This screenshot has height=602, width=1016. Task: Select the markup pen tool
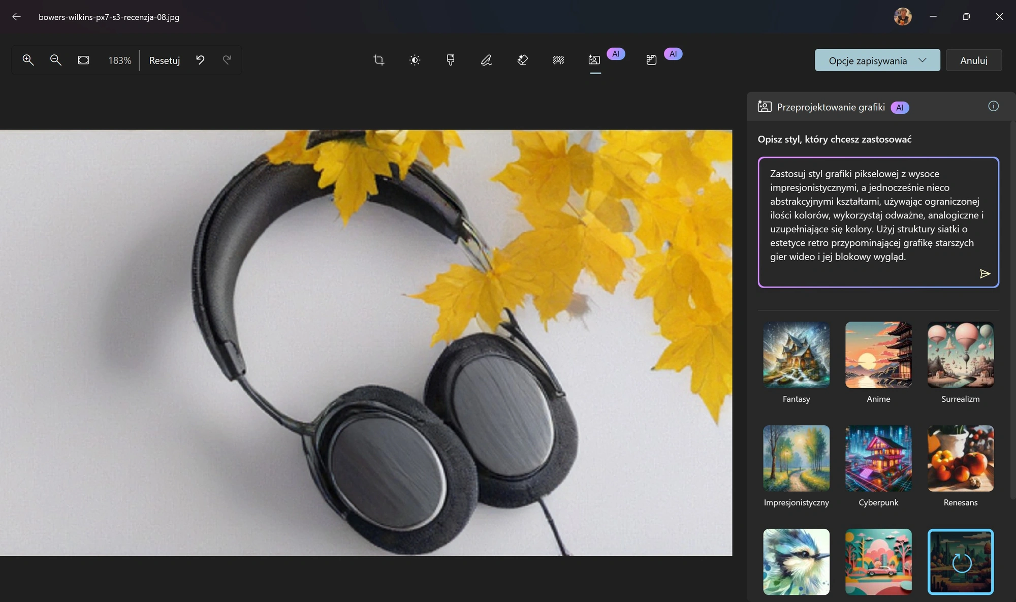point(487,60)
